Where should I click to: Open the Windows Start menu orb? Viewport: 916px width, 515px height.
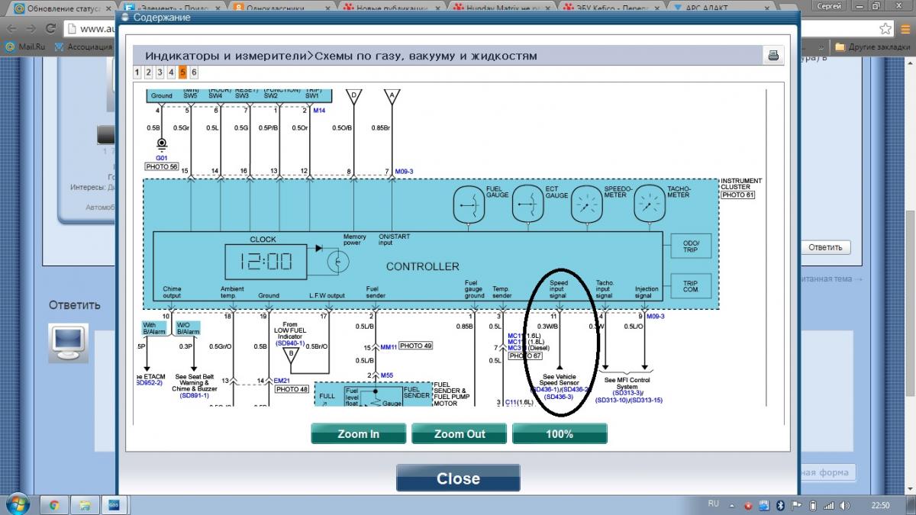(17, 504)
